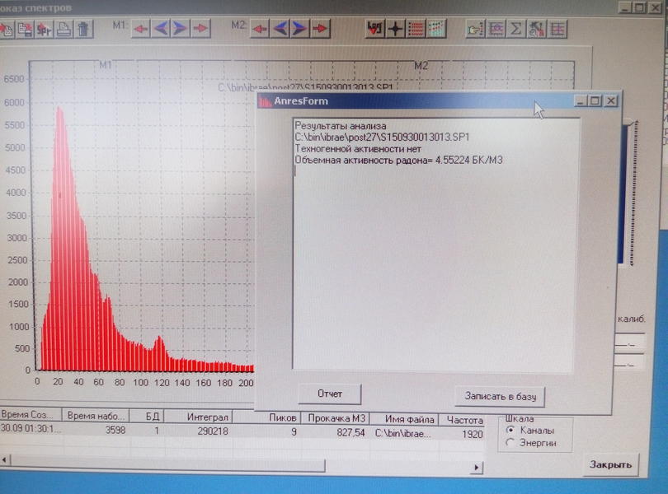
Task: Click the dotted grid display toolbar icon
Action: tap(435, 29)
